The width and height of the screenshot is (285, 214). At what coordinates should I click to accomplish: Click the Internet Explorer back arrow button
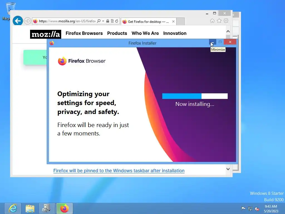click(x=18, y=21)
